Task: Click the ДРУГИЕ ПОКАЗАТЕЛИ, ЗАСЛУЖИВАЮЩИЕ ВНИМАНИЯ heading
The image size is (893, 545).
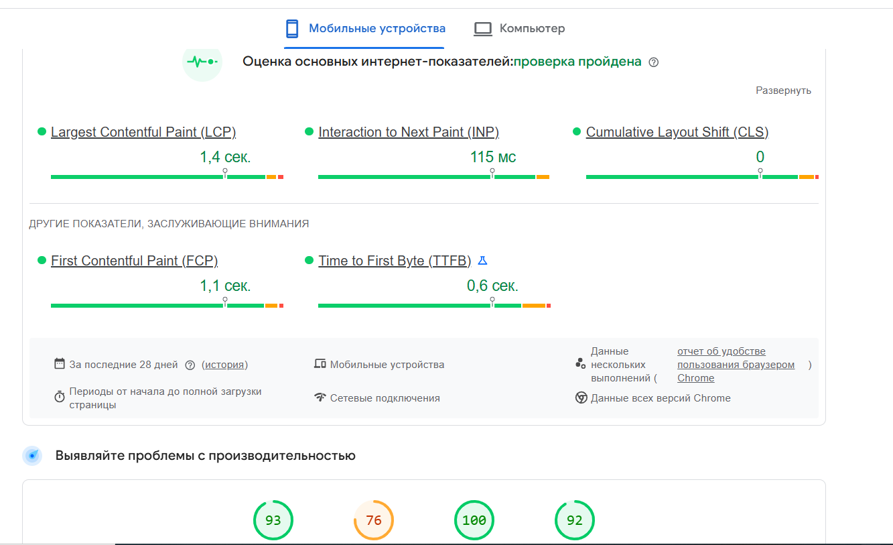Action: point(169,224)
